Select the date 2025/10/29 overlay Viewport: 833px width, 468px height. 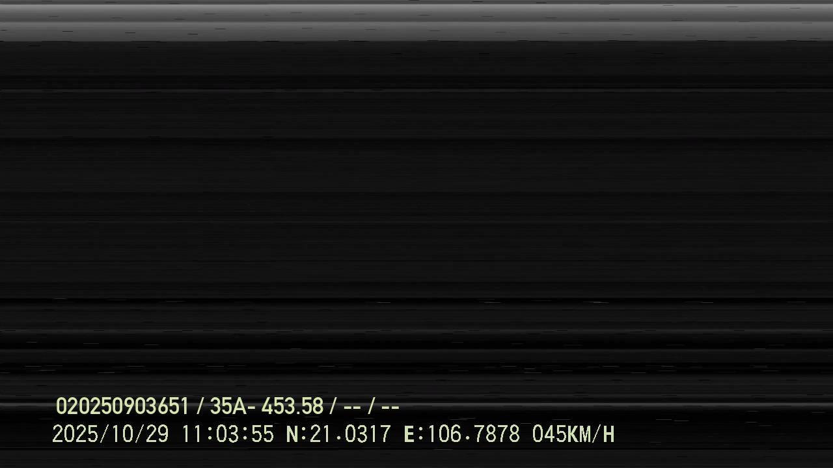tap(110, 434)
